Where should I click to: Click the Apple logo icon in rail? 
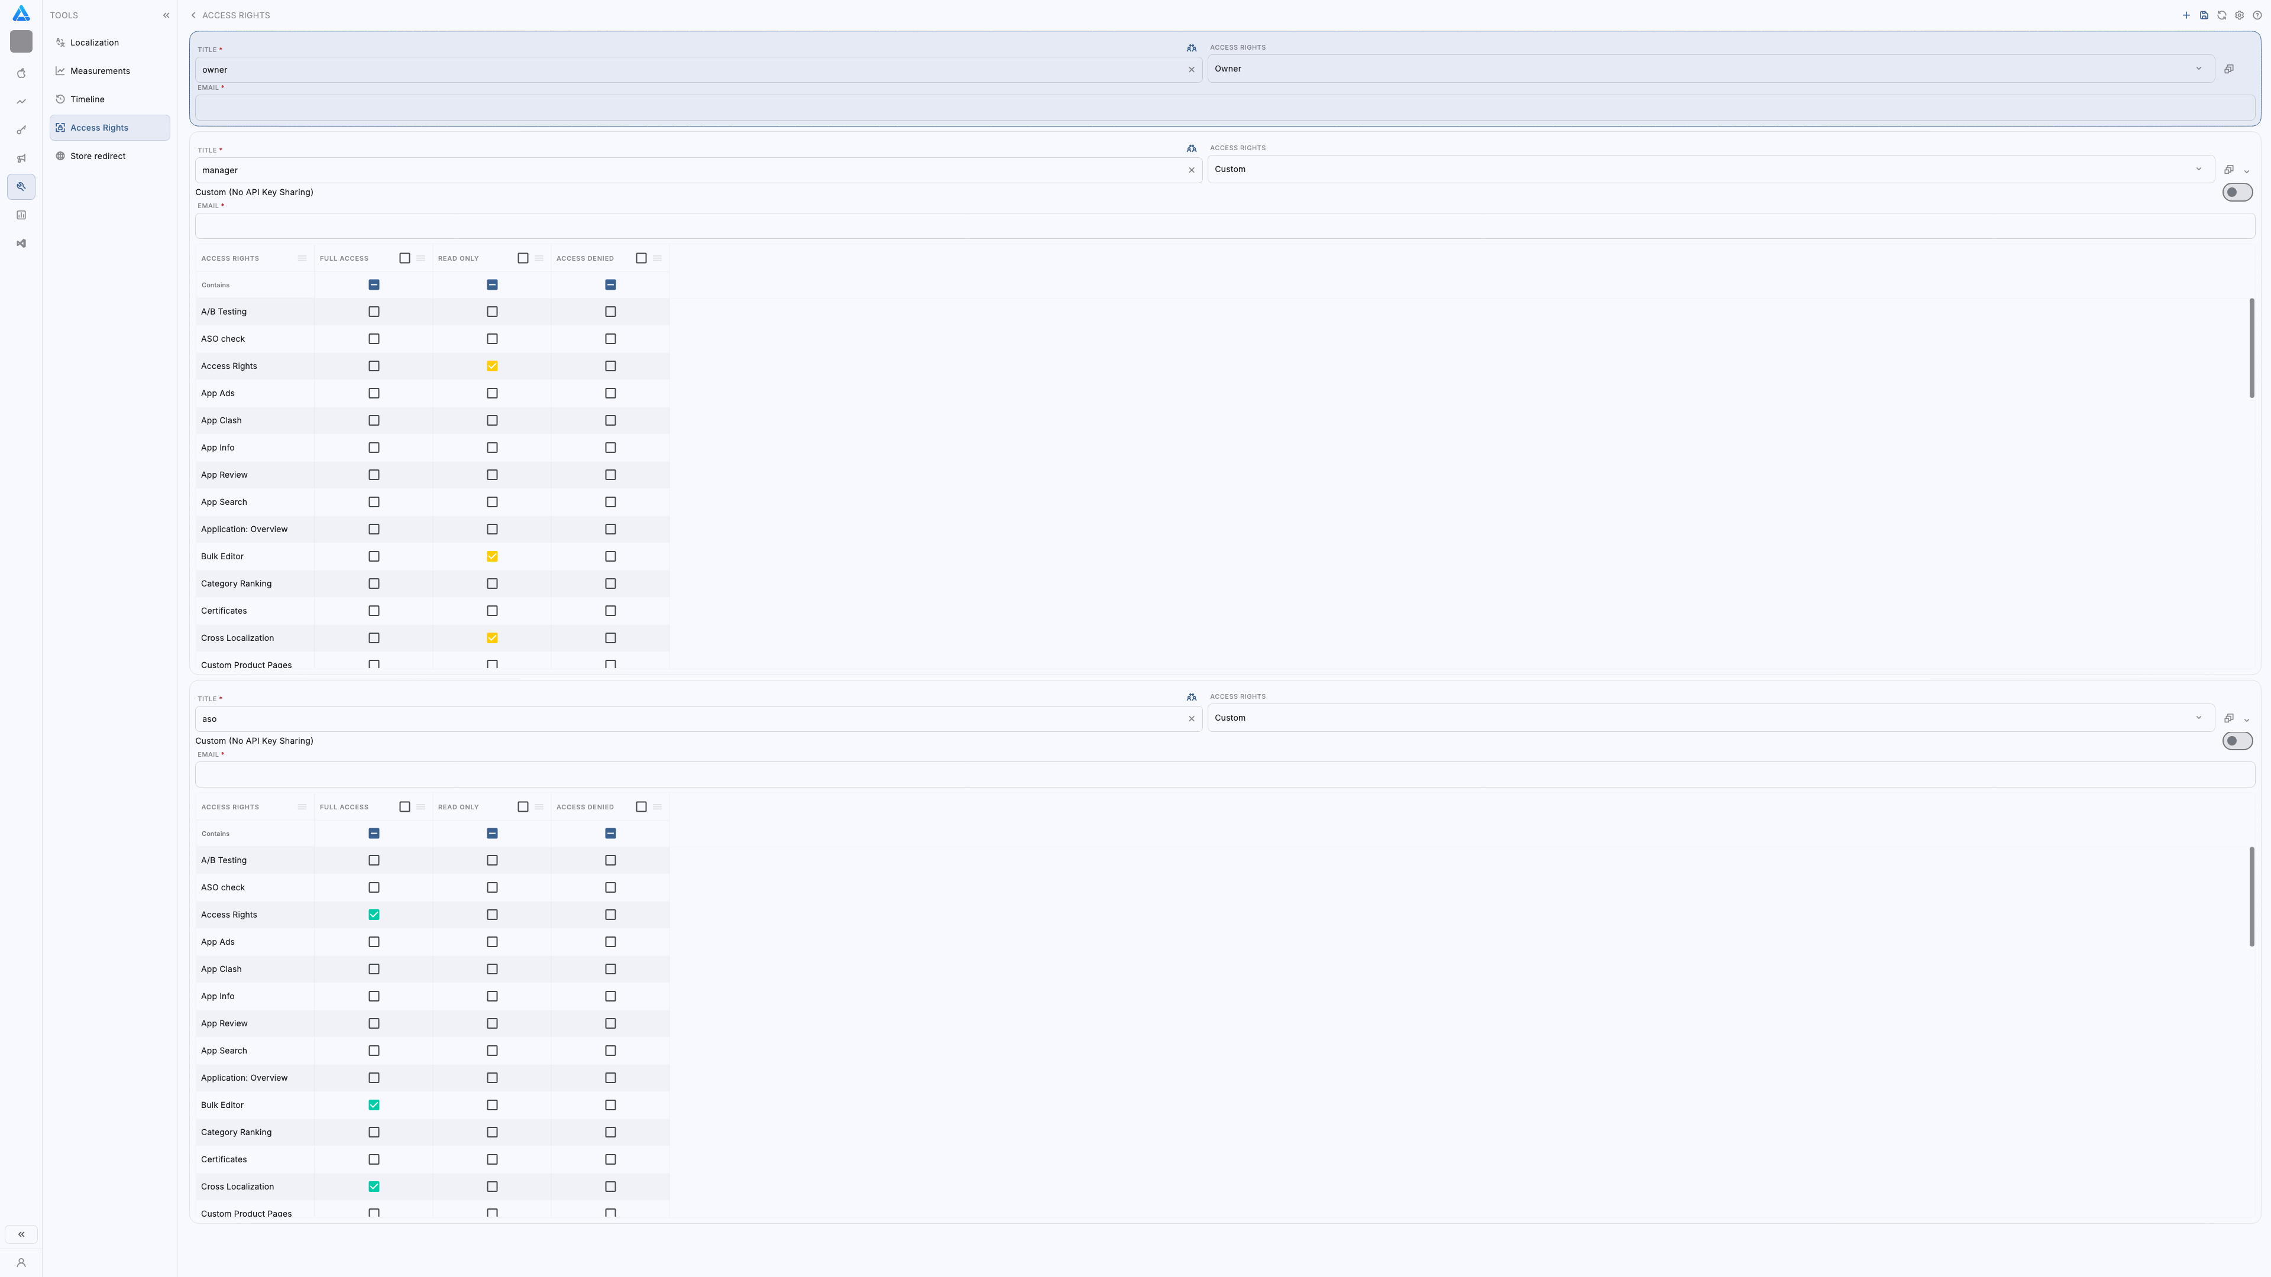(x=21, y=73)
